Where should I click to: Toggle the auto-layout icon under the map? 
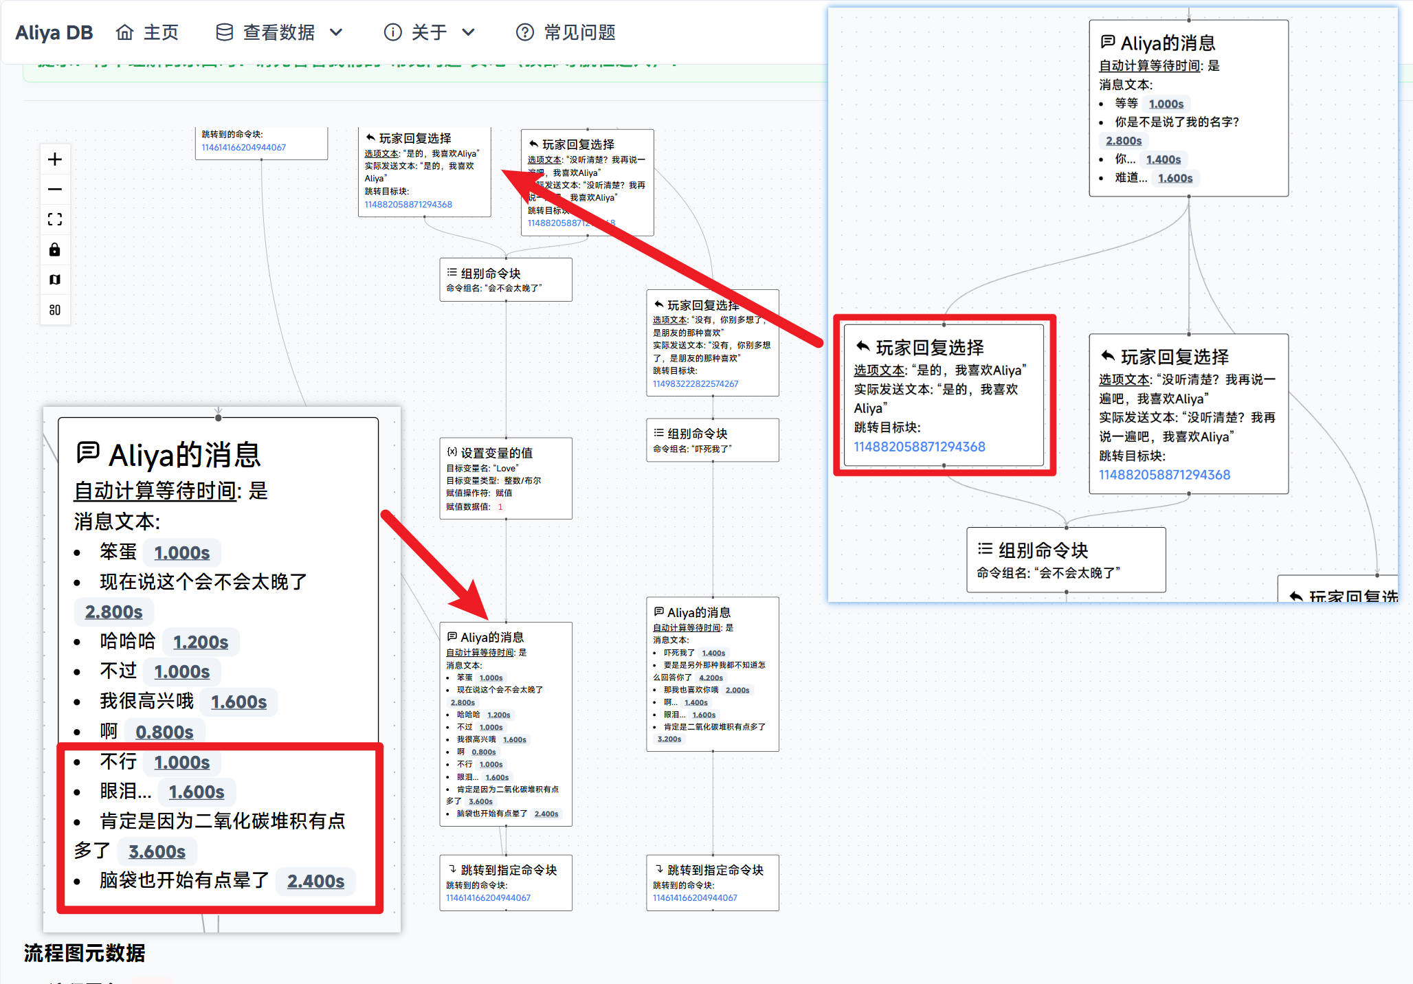[55, 310]
